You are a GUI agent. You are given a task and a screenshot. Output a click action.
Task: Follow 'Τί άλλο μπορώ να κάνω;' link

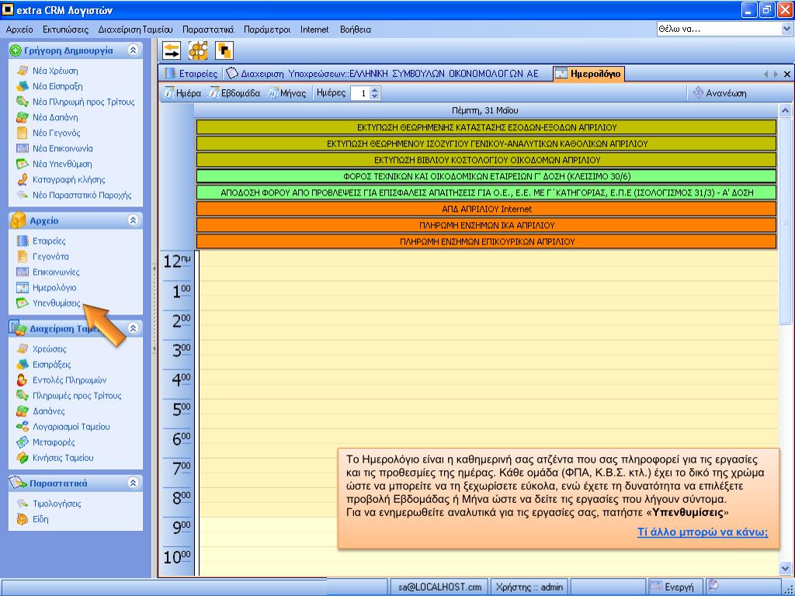point(702,532)
